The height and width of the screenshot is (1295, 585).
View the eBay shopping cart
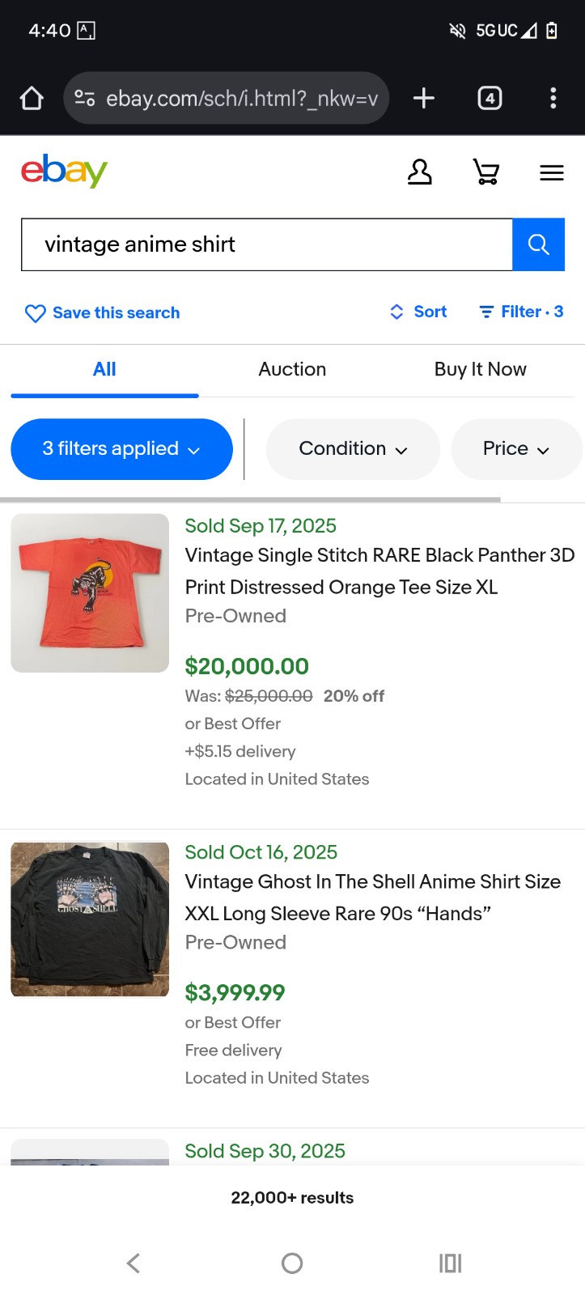click(485, 172)
